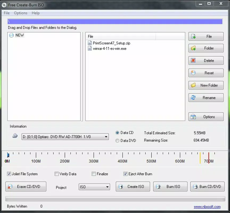Open the Options menu
Image resolution: width=230 pixels, height=213 pixels.
[21, 13]
